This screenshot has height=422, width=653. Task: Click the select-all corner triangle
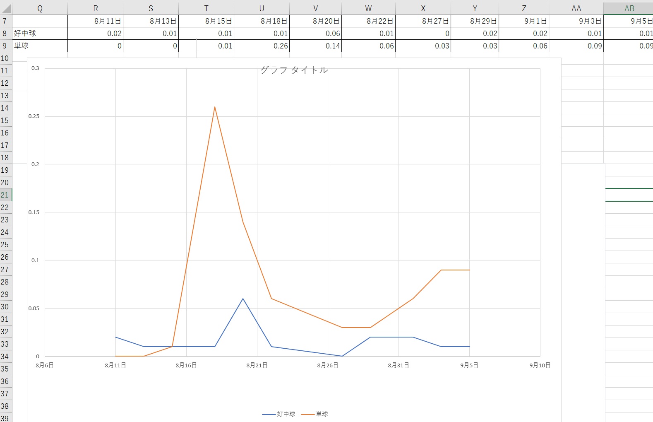6,8
